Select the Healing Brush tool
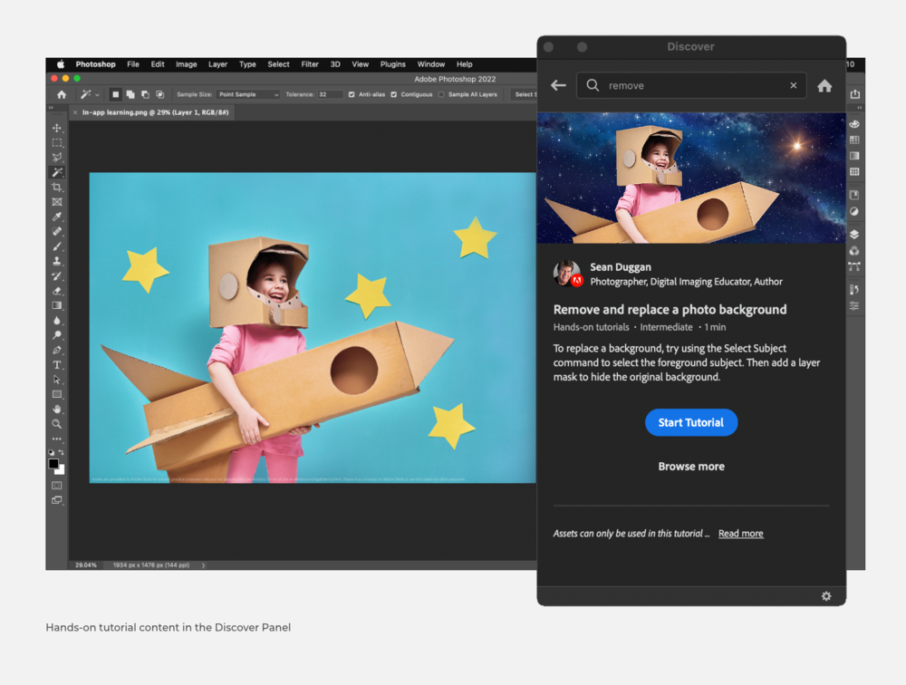Viewport: 906px width, 685px height. pos(56,231)
